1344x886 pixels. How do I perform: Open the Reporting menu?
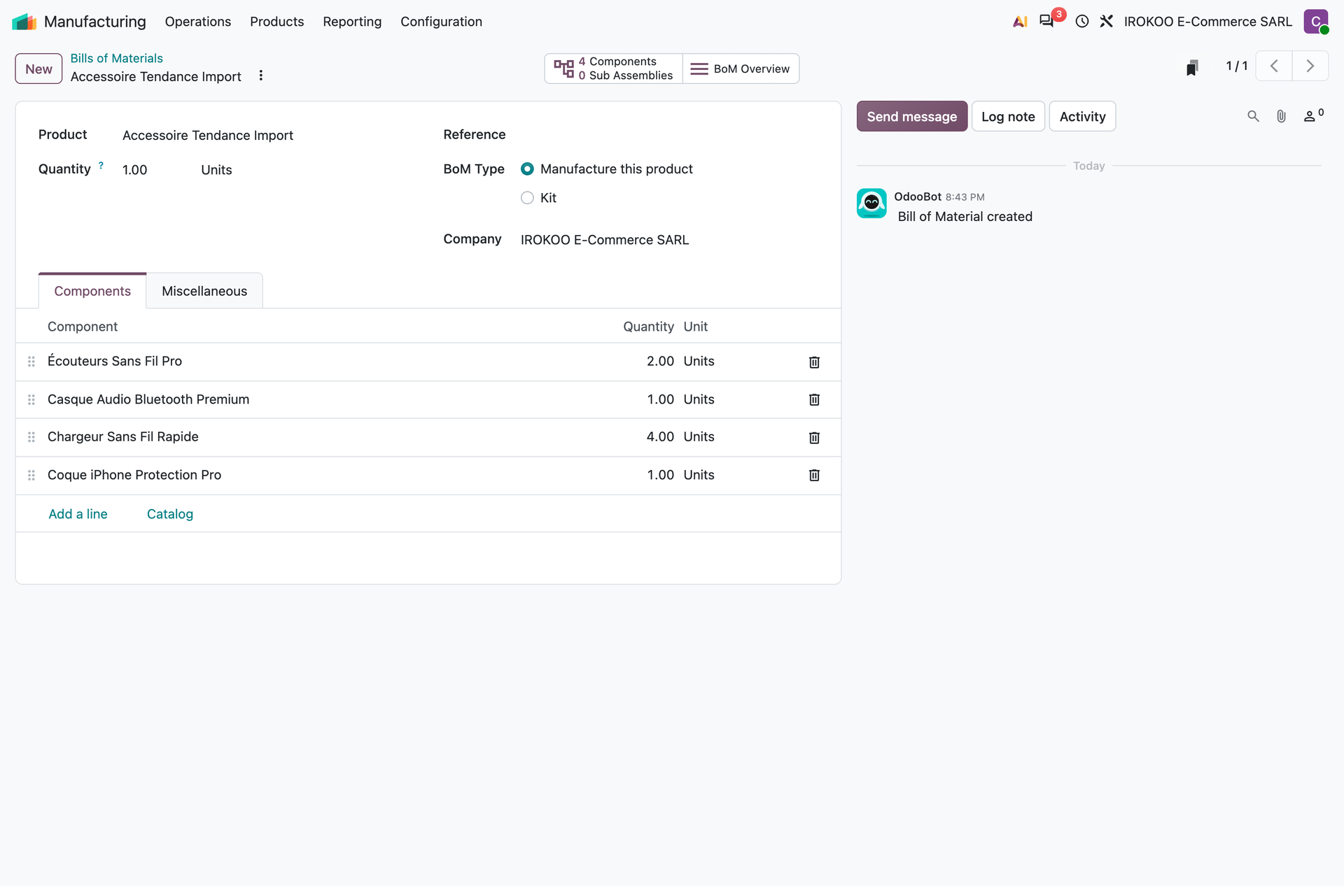tap(352, 22)
